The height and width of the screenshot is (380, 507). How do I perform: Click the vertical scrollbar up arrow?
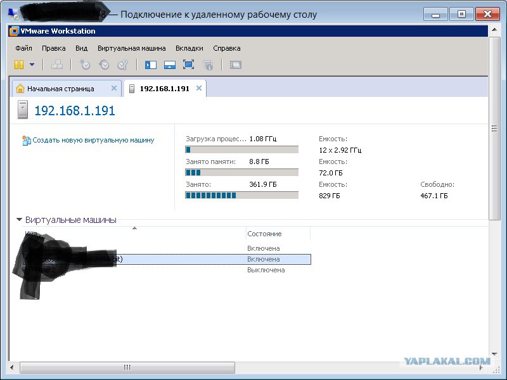click(x=494, y=30)
